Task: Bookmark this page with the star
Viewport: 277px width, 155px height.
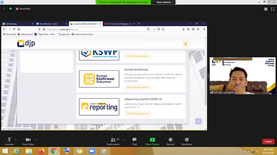Action: pyautogui.click(x=163, y=29)
